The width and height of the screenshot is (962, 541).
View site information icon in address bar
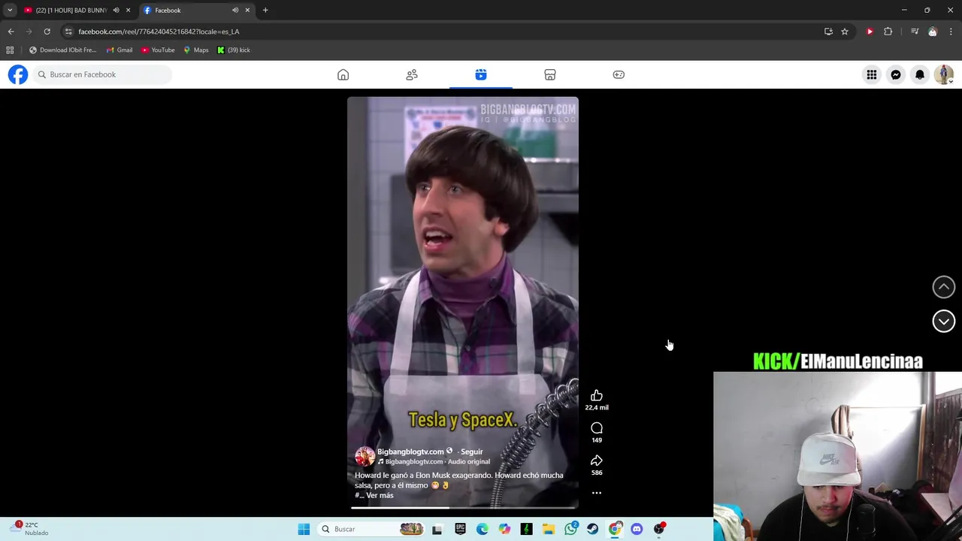68,32
